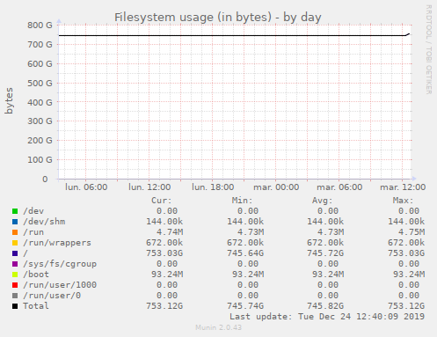Click the chart title Filesystem usage by day
The height and width of the screenshot is (337, 437).
pos(218,18)
